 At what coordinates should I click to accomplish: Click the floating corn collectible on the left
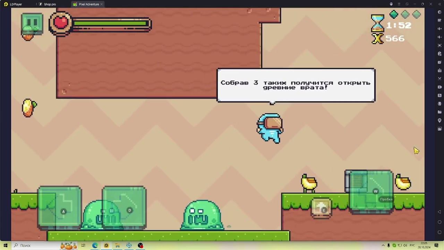tap(29, 108)
